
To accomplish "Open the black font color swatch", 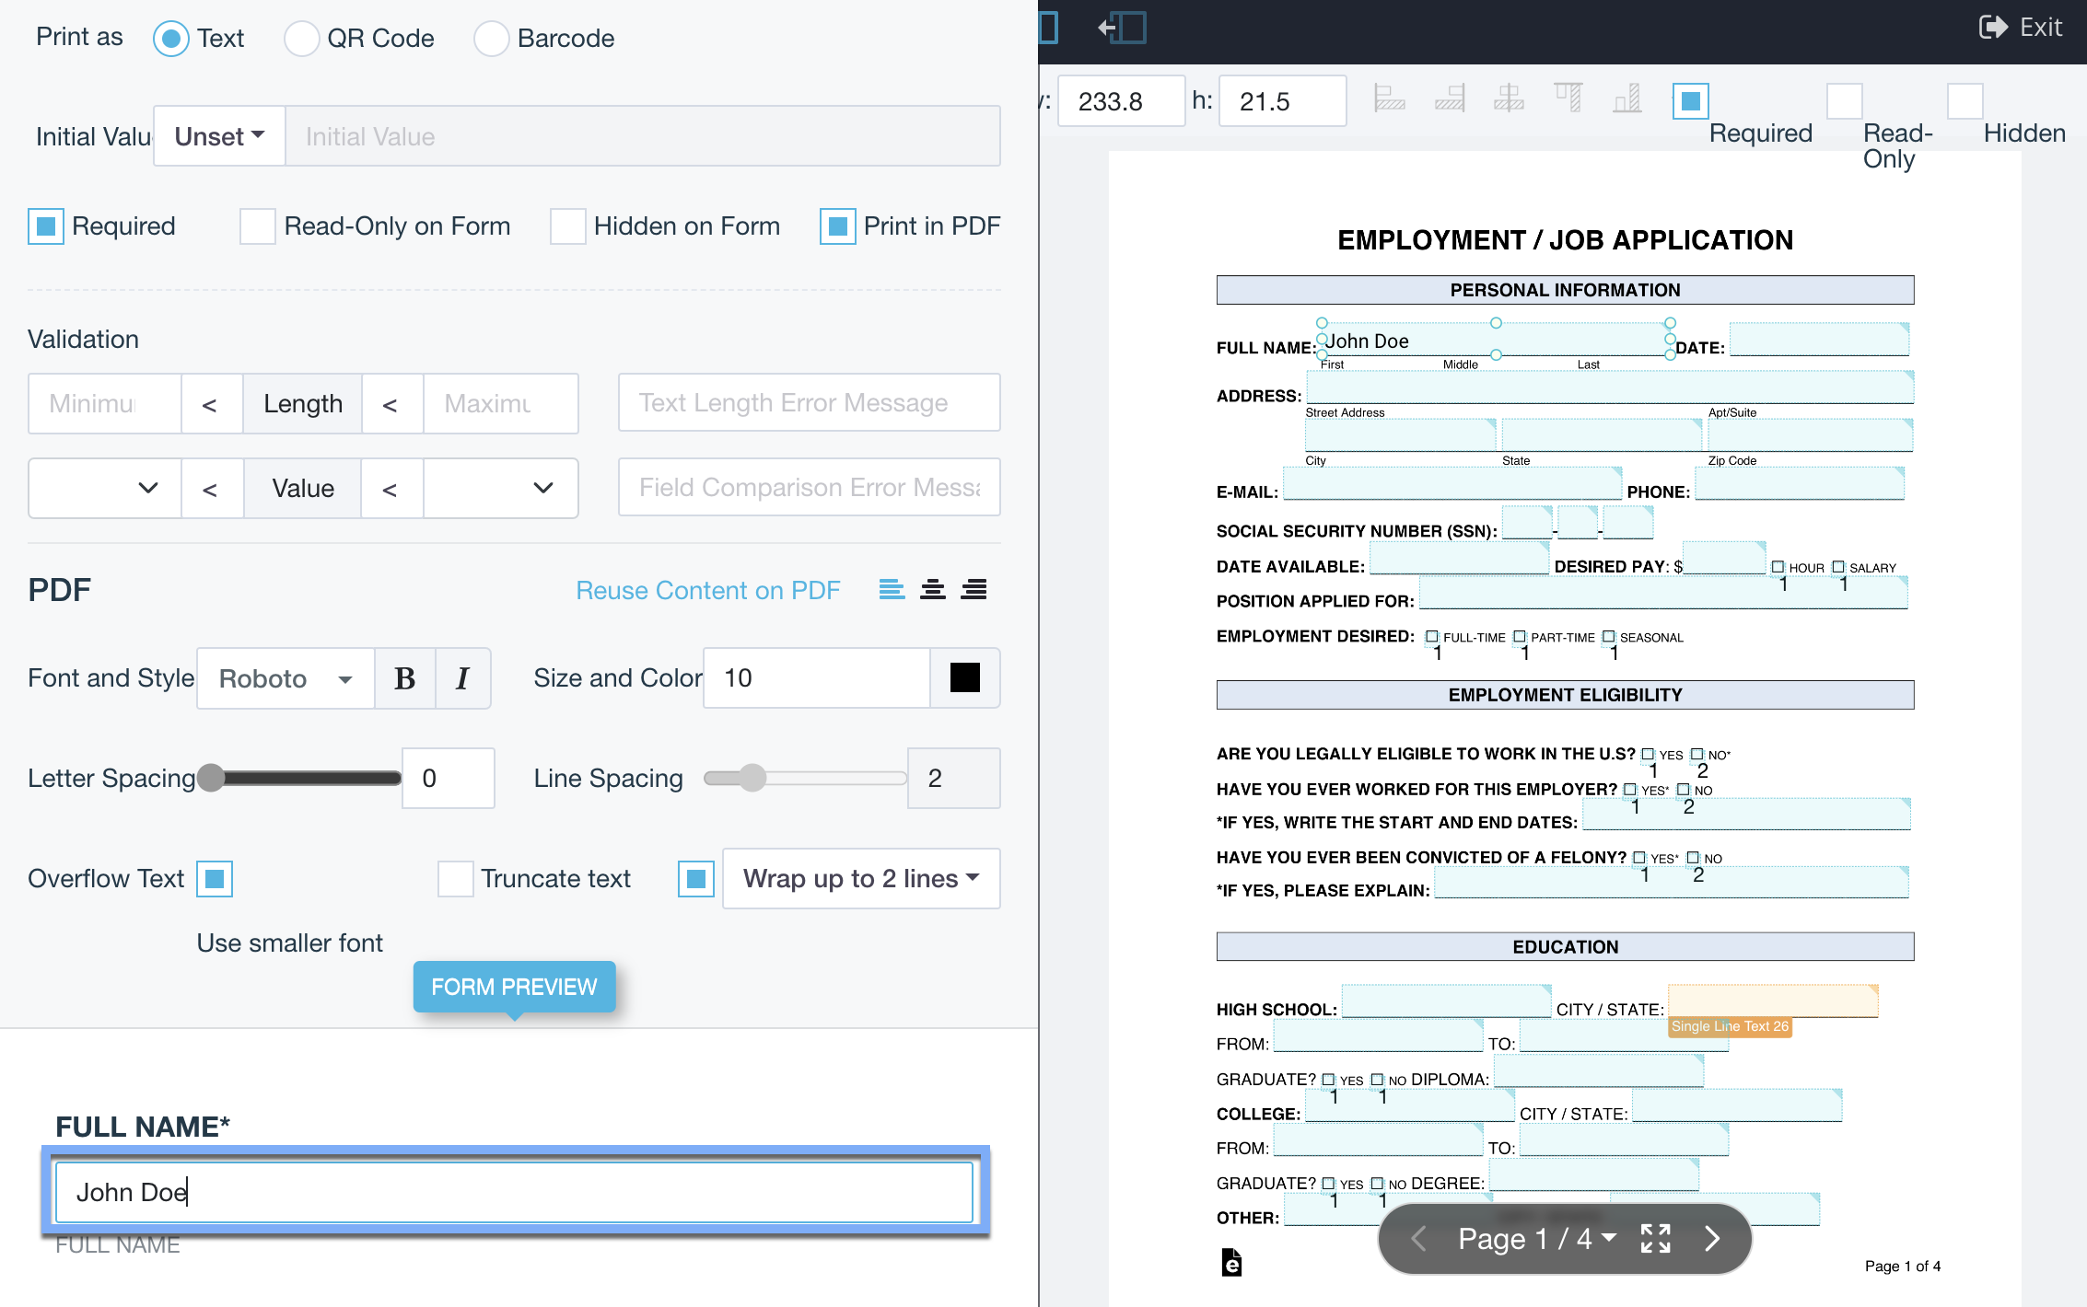I will tap(964, 678).
